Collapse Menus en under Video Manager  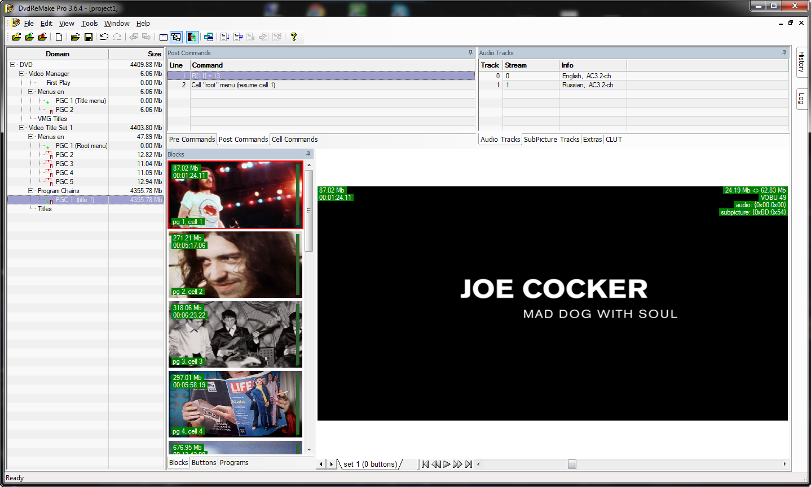click(x=31, y=92)
